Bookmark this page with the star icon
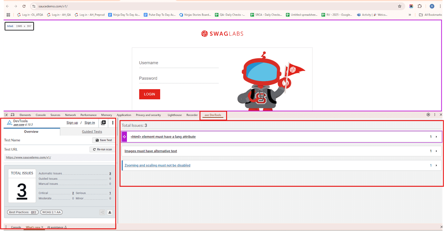 coord(400,6)
